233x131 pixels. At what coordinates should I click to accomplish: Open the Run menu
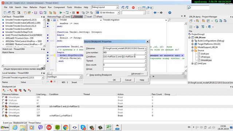tap(50, 7)
